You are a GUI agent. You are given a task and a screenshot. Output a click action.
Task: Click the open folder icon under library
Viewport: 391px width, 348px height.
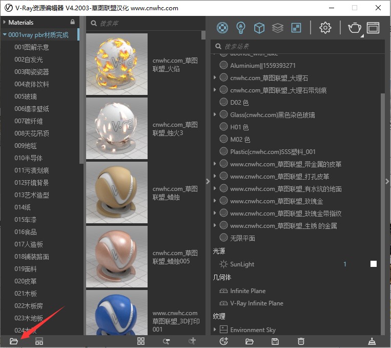[14, 341]
